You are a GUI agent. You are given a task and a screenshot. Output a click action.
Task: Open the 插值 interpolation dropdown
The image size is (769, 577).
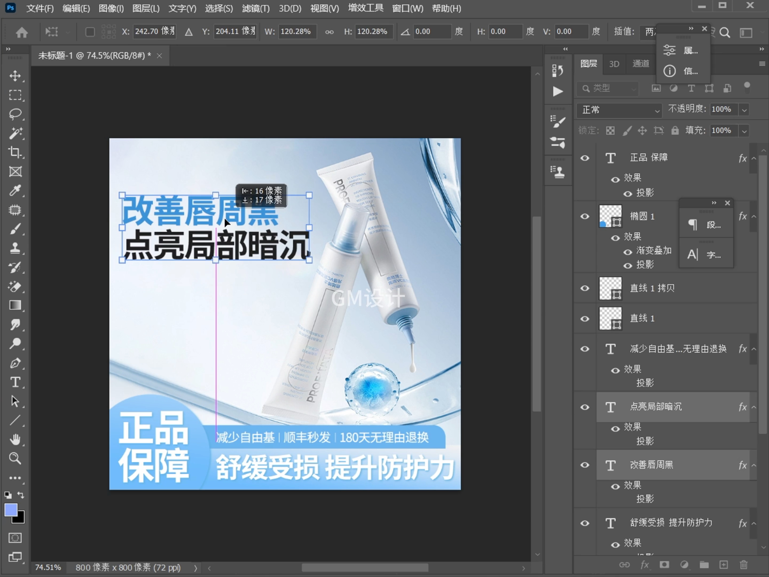[x=648, y=32]
